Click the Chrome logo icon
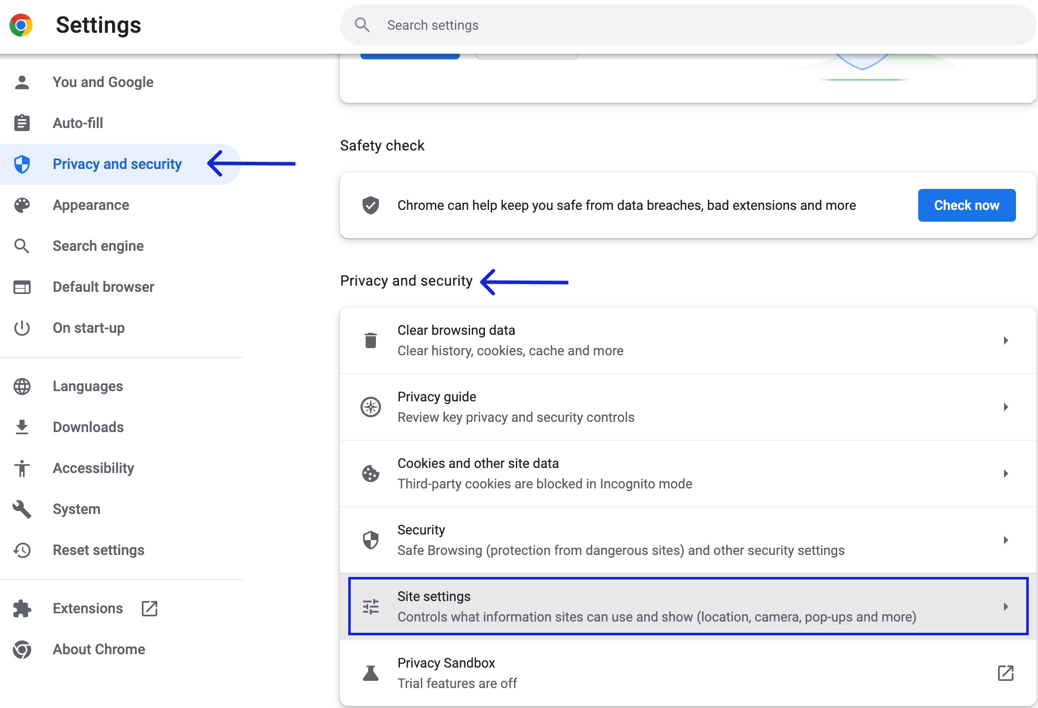1038x708 pixels. [21, 25]
